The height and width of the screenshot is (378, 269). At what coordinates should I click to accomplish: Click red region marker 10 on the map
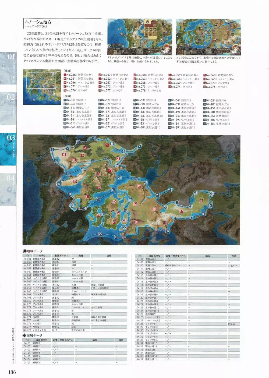75,181
